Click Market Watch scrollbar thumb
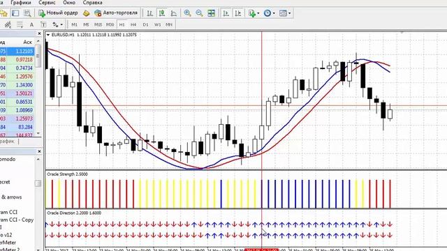This screenshot has width=447, height=251. (38, 56)
